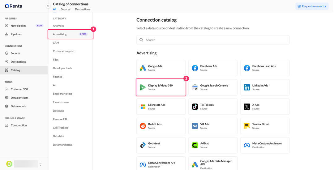Click the Catalog grid icon in the sidebar
Screen dimensions: 334x170
[x=6, y=70]
